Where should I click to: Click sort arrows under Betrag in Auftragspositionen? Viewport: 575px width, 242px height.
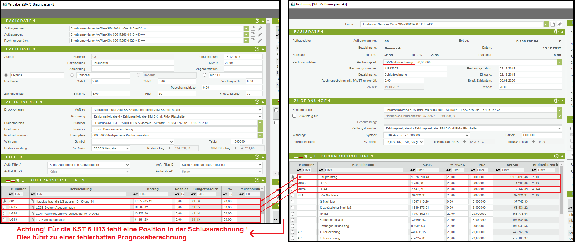click(136, 194)
